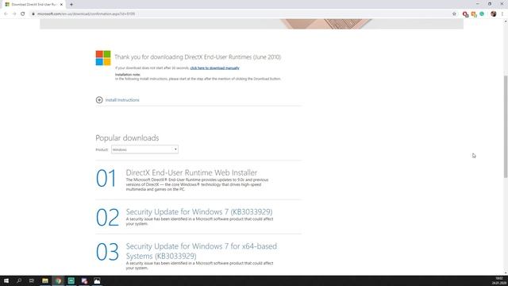Open the dark red extension icon

point(465,14)
